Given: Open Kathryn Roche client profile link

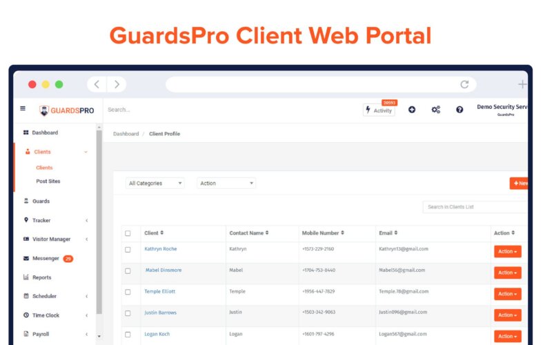Looking at the screenshot, I should pos(160,248).
